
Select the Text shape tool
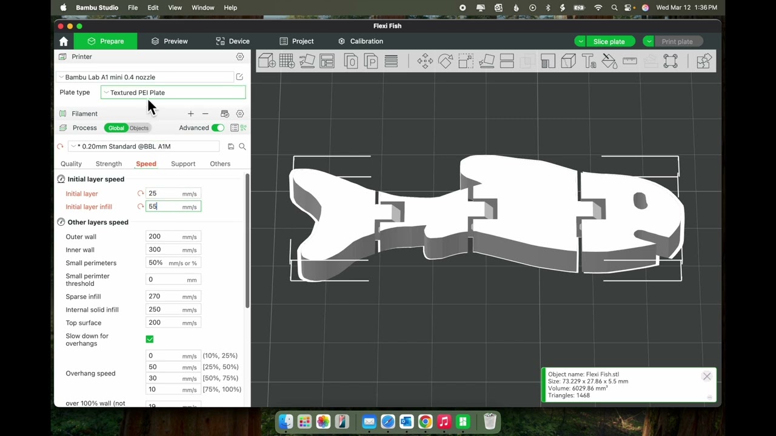pos(589,61)
